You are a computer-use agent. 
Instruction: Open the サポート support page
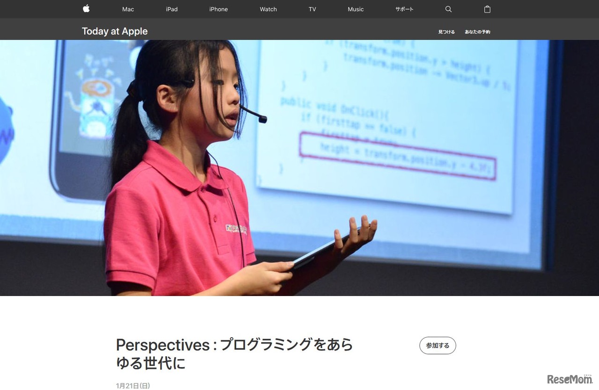point(404,9)
